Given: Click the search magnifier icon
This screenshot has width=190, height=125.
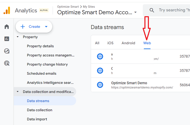Looking at the screenshot, I should click(x=152, y=10).
